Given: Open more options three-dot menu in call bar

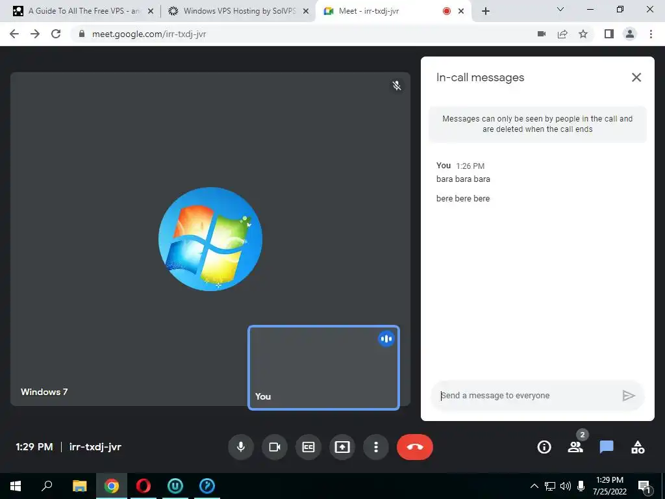Looking at the screenshot, I should pyautogui.click(x=376, y=447).
